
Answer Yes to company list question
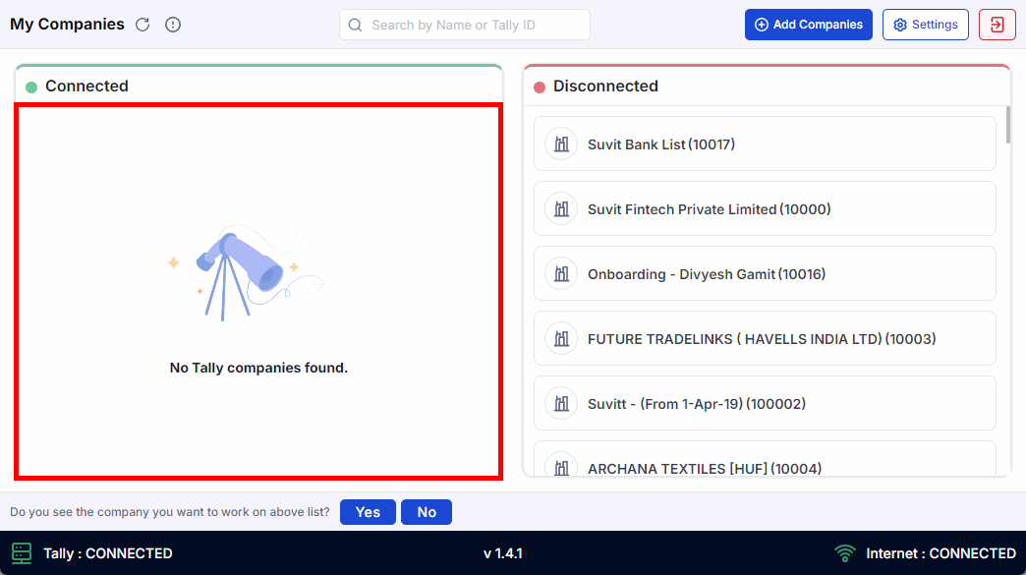pyautogui.click(x=368, y=512)
